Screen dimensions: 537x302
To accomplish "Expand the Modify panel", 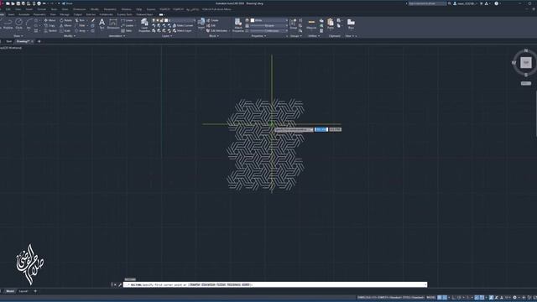I will tap(70, 36).
